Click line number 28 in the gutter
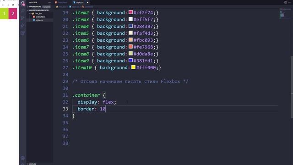Screen dimensions: 293x165 tap(65, 74)
